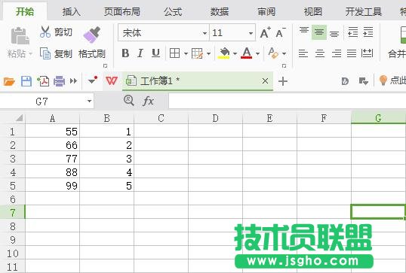The height and width of the screenshot is (273, 406).
Task: Apply yellow fill color bucket
Action: [x=224, y=53]
